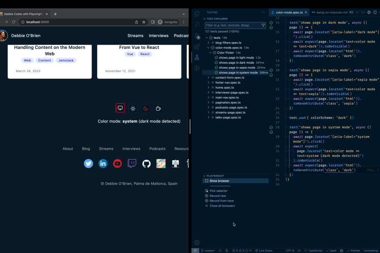Collapse the Color Picker test group

pos(210,53)
